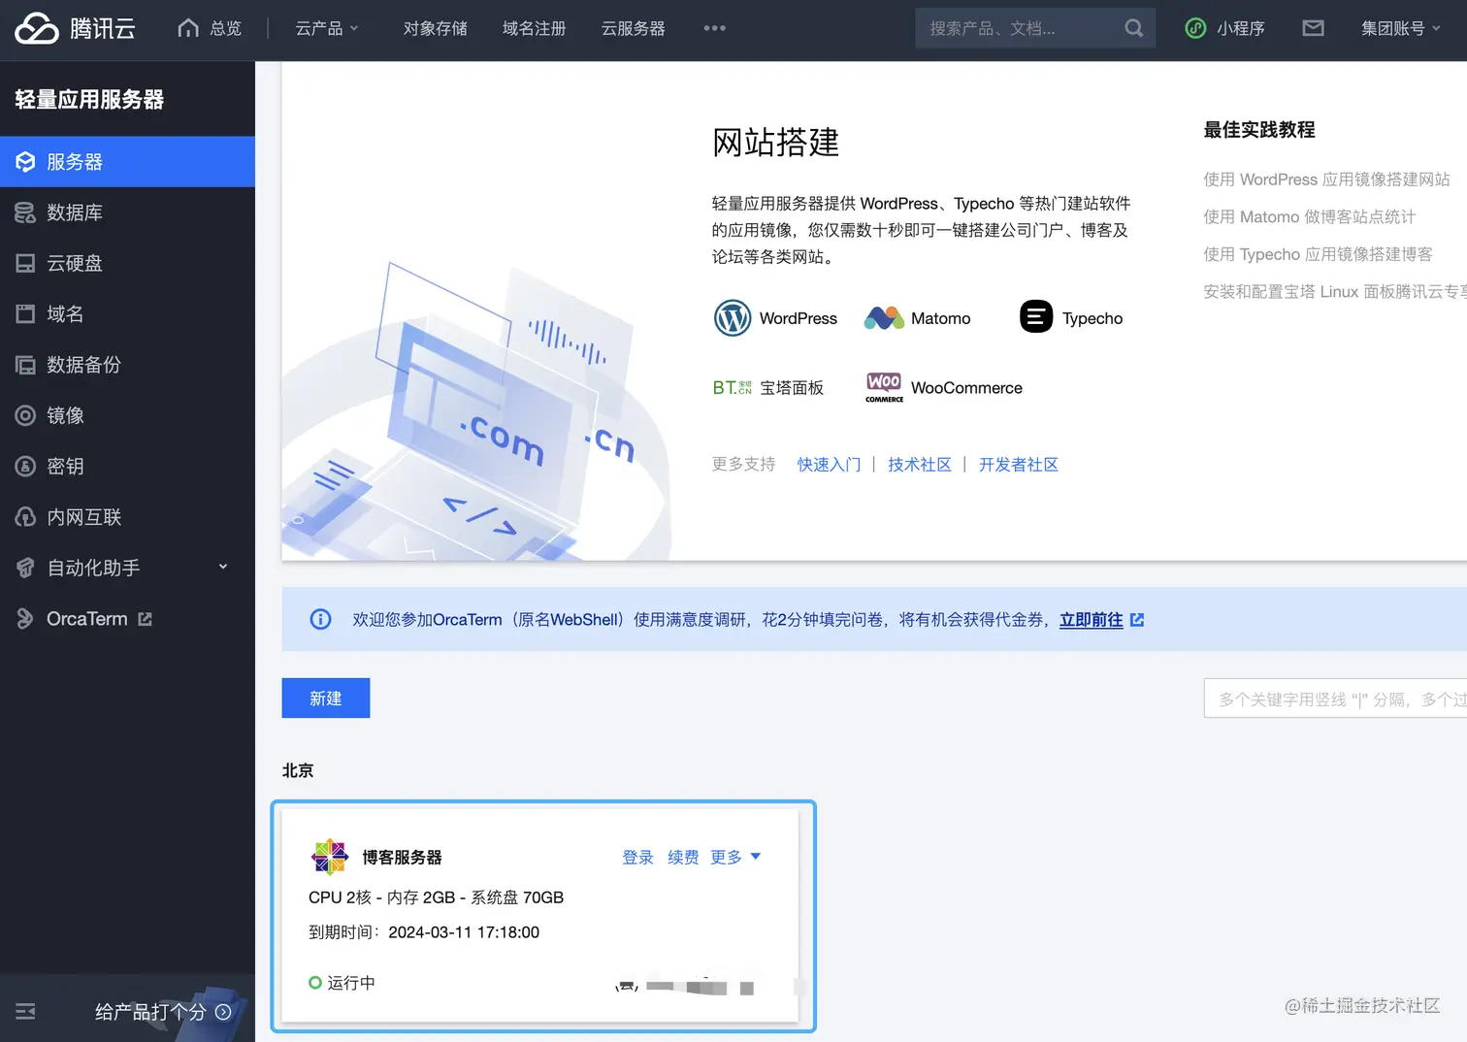
Task: Click the WordPress logo icon
Action: pos(733,318)
